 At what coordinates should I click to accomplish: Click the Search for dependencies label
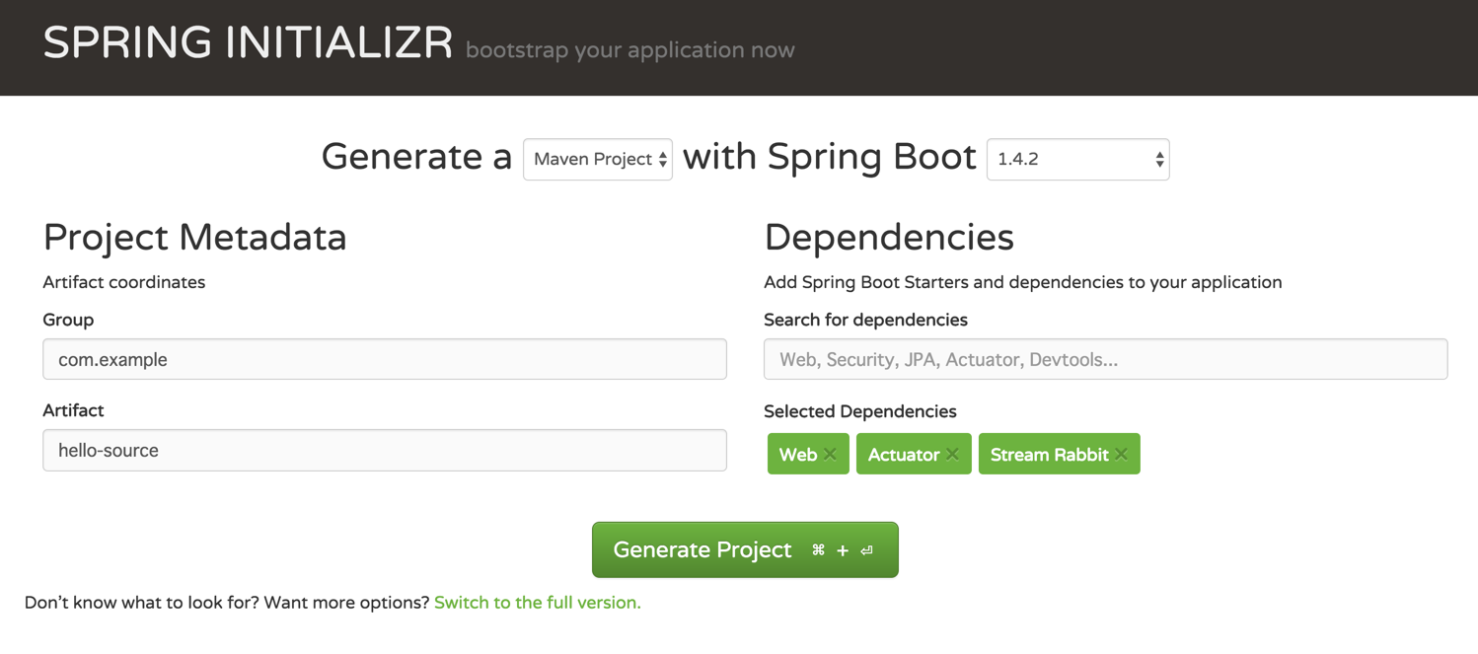[x=865, y=320]
